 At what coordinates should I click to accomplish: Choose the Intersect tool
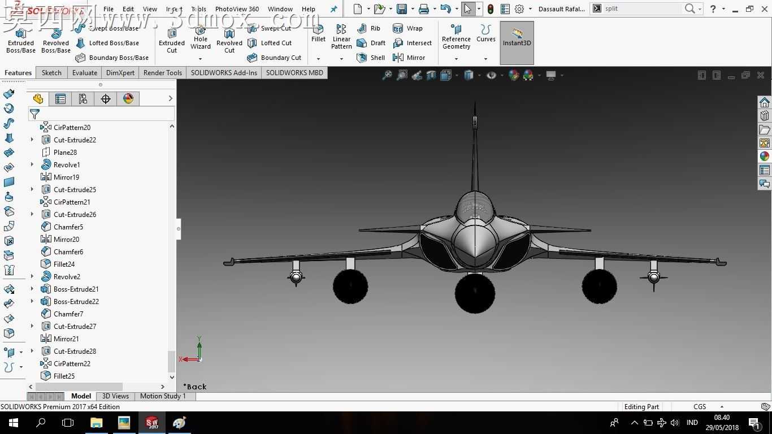coord(412,43)
